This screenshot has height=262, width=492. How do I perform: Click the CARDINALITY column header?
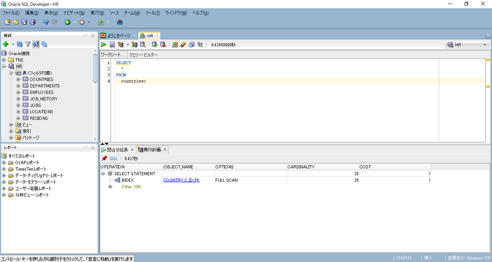coord(323,167)
